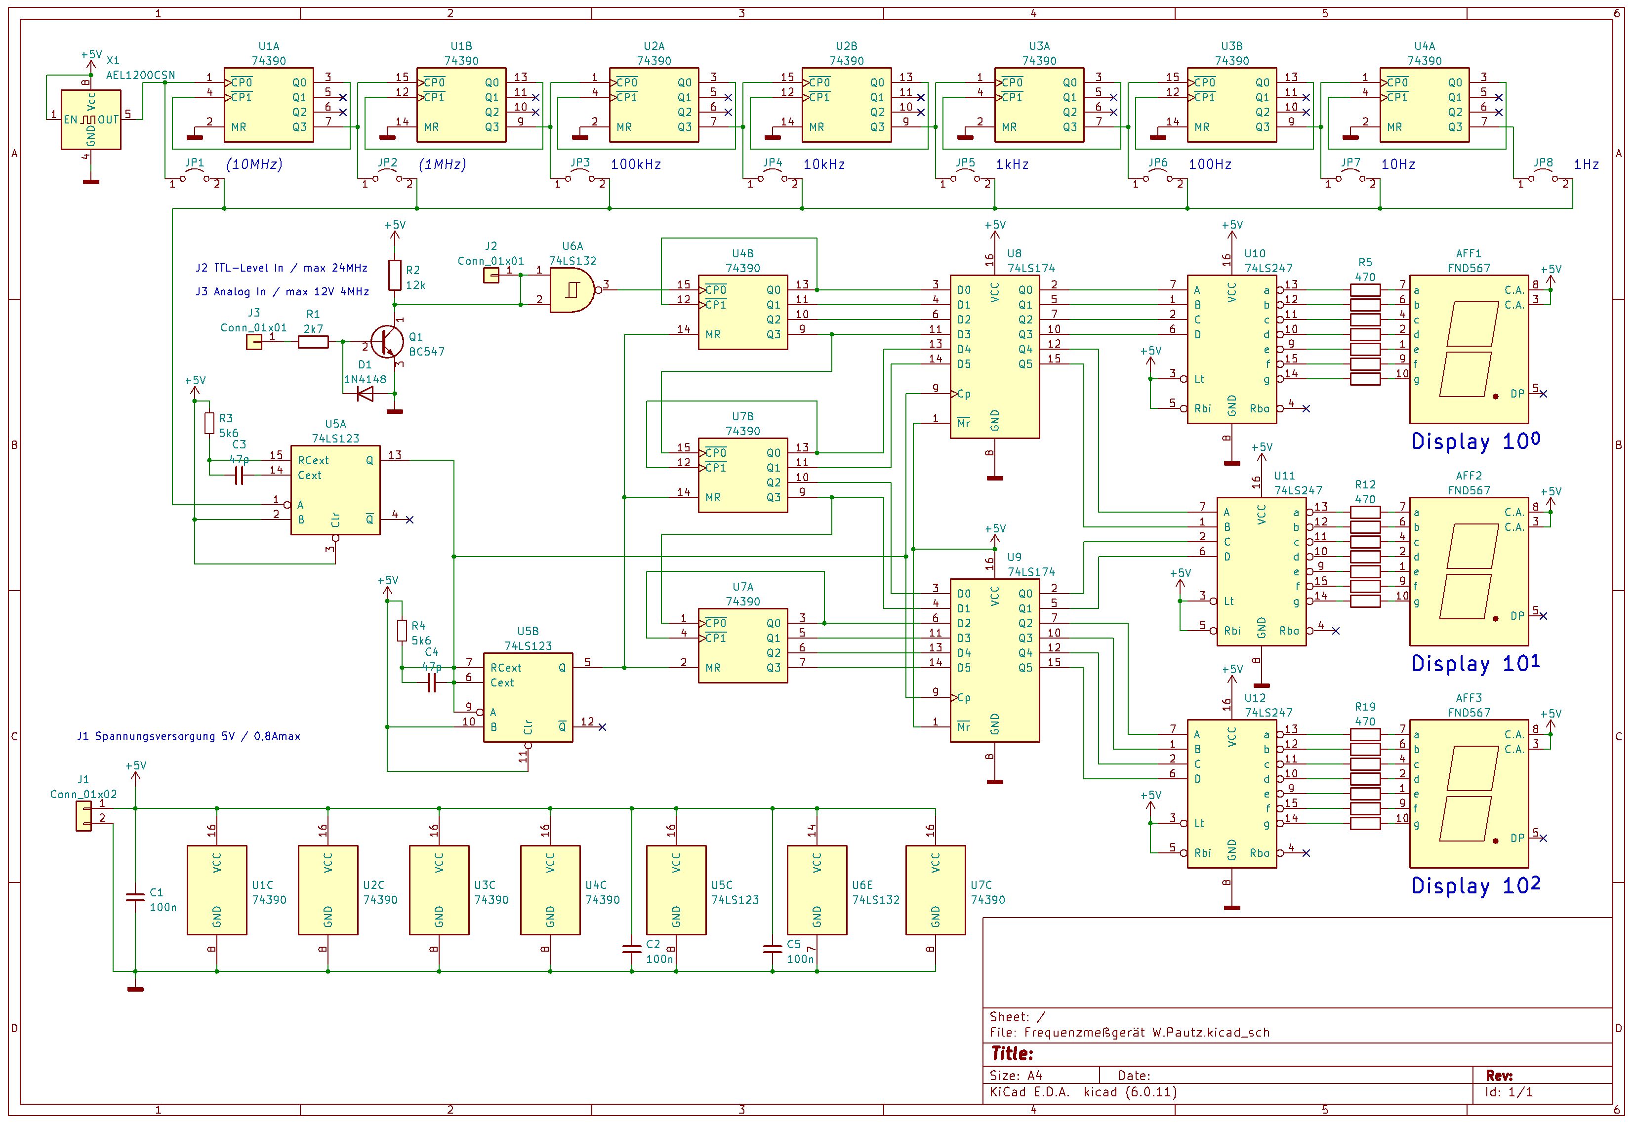Select the "Display 10¹" text label
Image resolution: width=1634 pixels, height=1123 pixels.
coord(1475,664)
